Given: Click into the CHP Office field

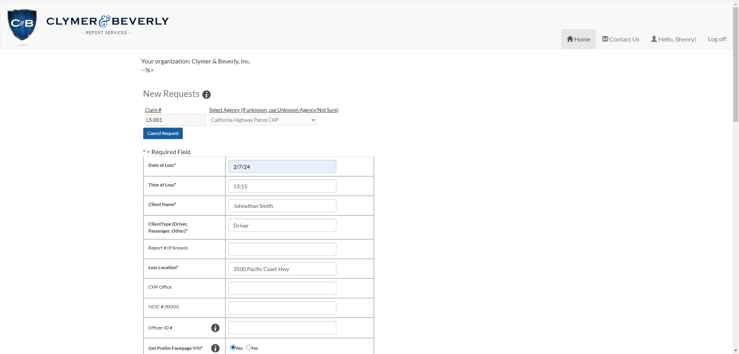Looking at the screenshot, I should (282, 288).
